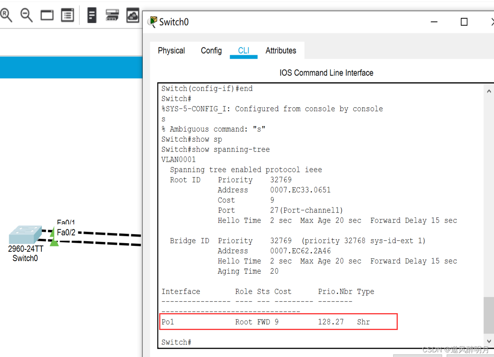Click the Po1 interface row text
494x357 pixels.
(x=266, y=322)
